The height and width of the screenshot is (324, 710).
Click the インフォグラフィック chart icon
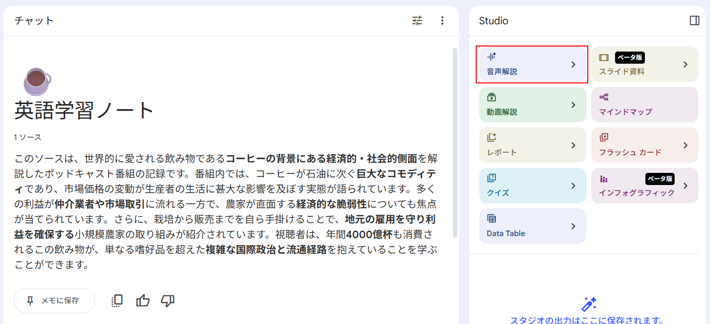click(x=604, y=179)
